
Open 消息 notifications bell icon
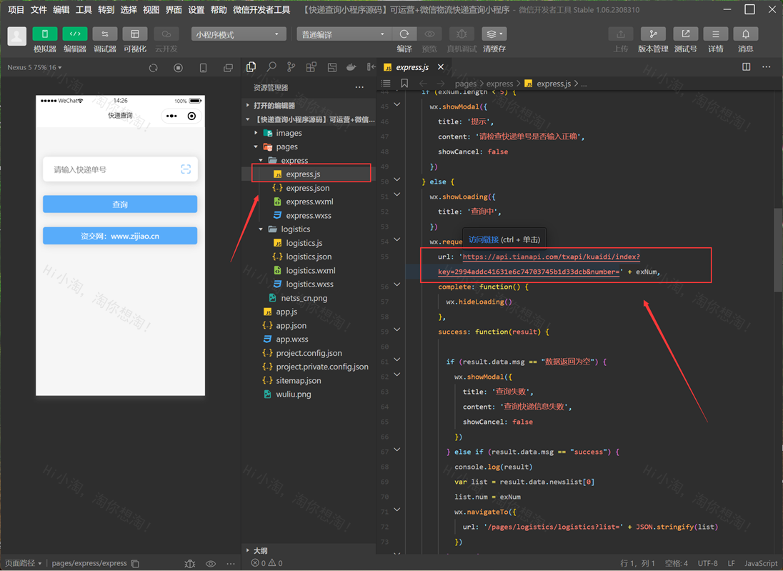pos(745,34)
